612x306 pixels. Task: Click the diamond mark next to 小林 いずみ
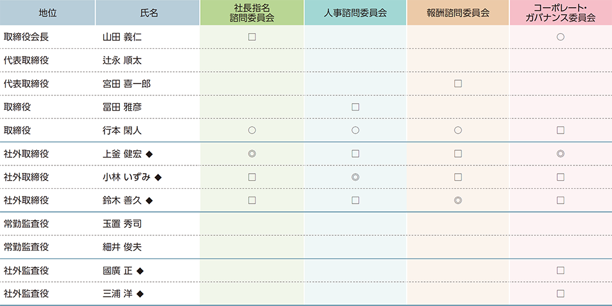point(158,177)
